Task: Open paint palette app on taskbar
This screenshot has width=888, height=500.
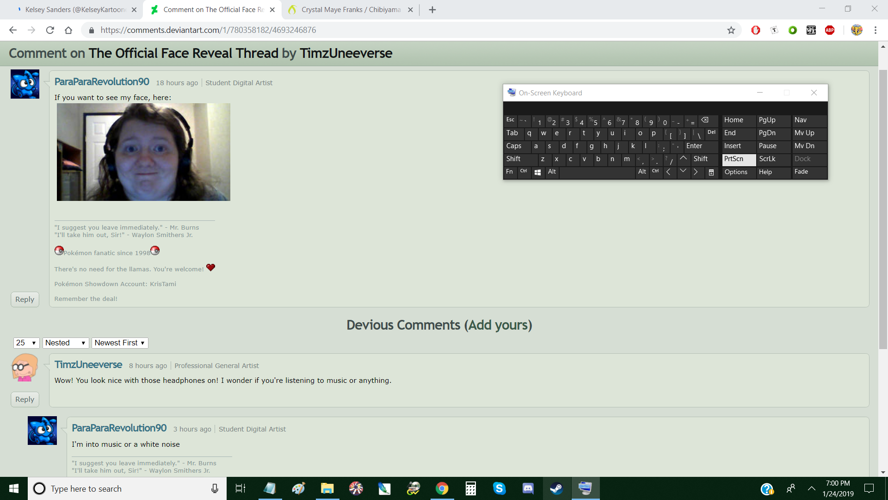Action: 299,488
